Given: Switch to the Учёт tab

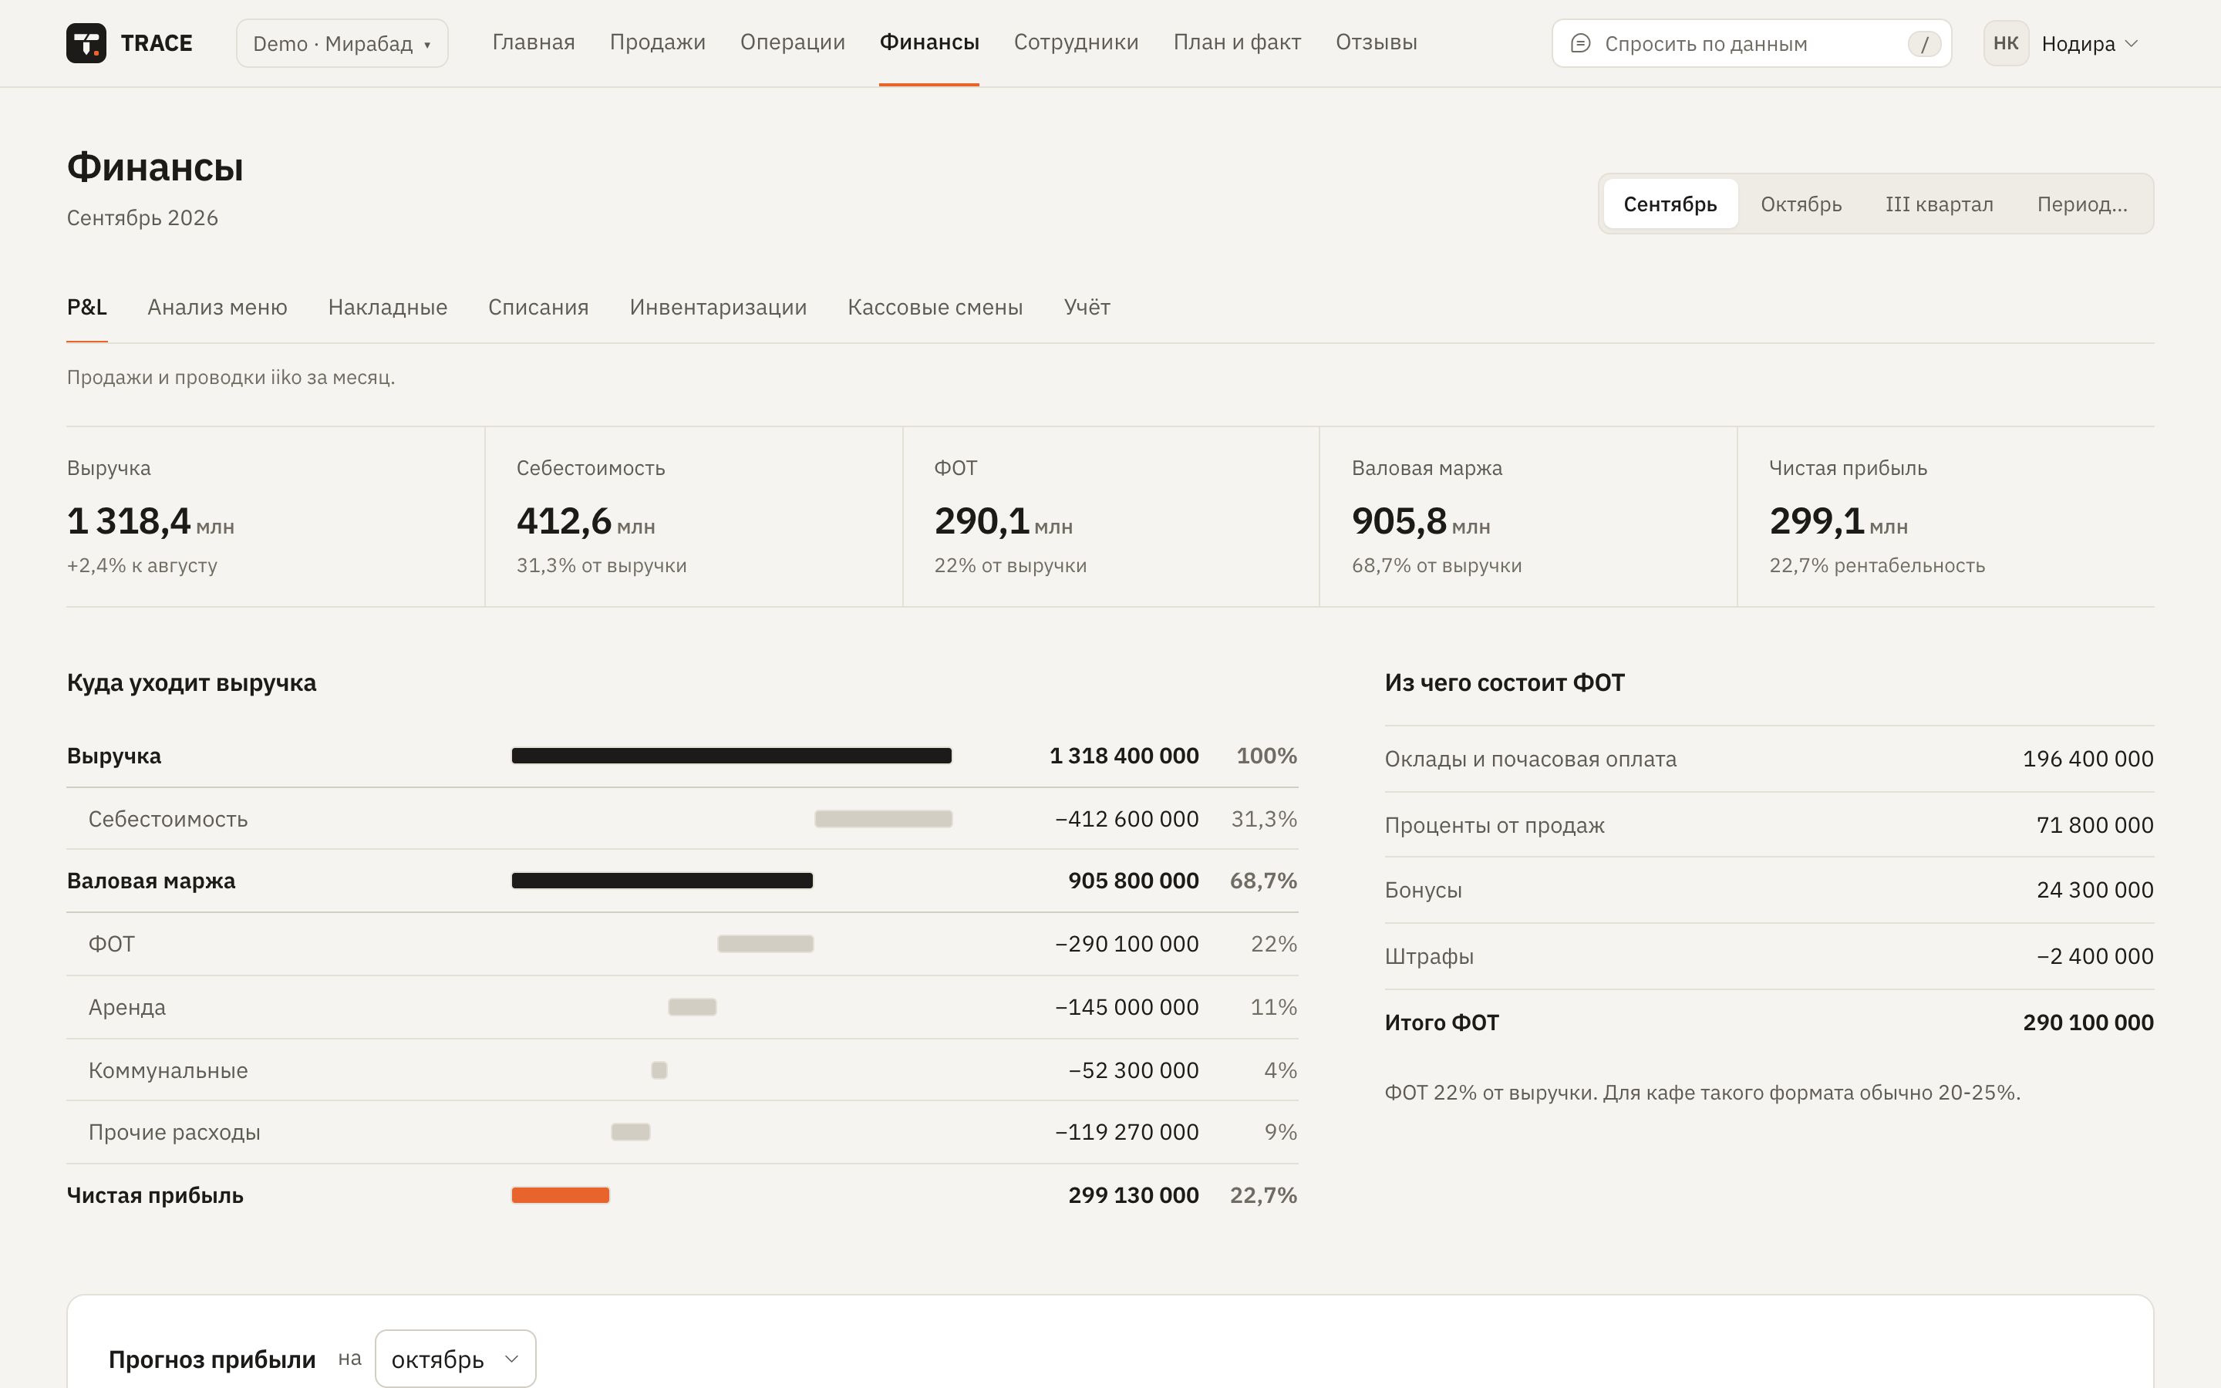Looking at the screenshot, I should pos(1087,307).
